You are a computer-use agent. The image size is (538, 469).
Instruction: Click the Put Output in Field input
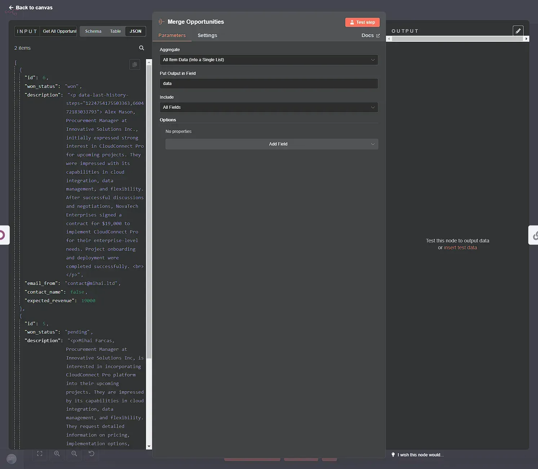click(x=268, y=84)
